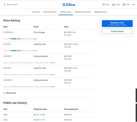Viewport: 137px width, 122px height.
Task: Click the chevron beside Show more
Action: click(x=4, y=93)
